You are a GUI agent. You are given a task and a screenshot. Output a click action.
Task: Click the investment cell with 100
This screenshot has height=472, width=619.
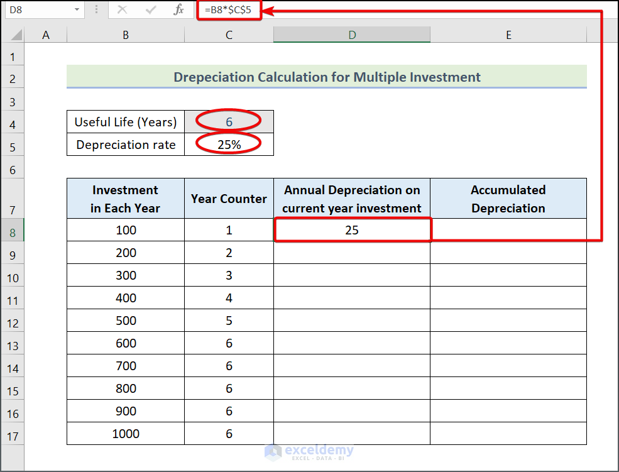pyautogui.click(x=126, y=229)
